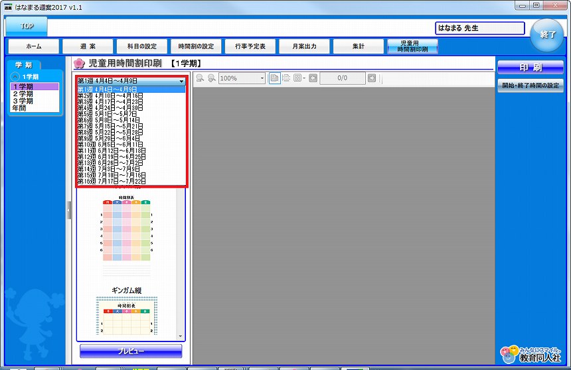Click the 0/0 page number field
This screenshot has height=370, width=571.
point(343,78)
